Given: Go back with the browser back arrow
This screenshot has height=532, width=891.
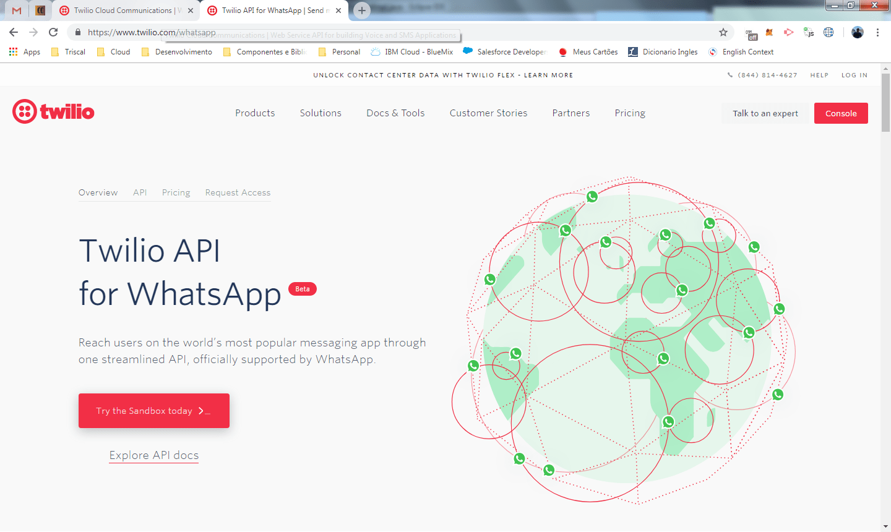Looking at the screenshot, I should tap(14, 32).
